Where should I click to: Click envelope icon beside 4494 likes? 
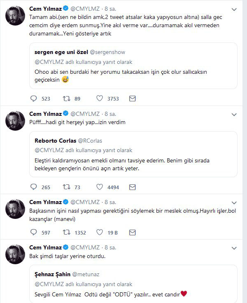point(132,187)
